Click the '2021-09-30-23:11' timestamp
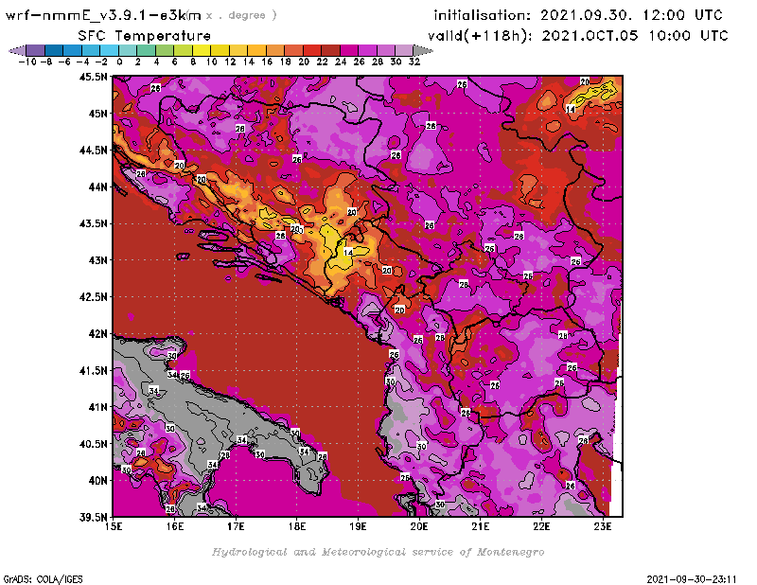 [x=692, y=579]
